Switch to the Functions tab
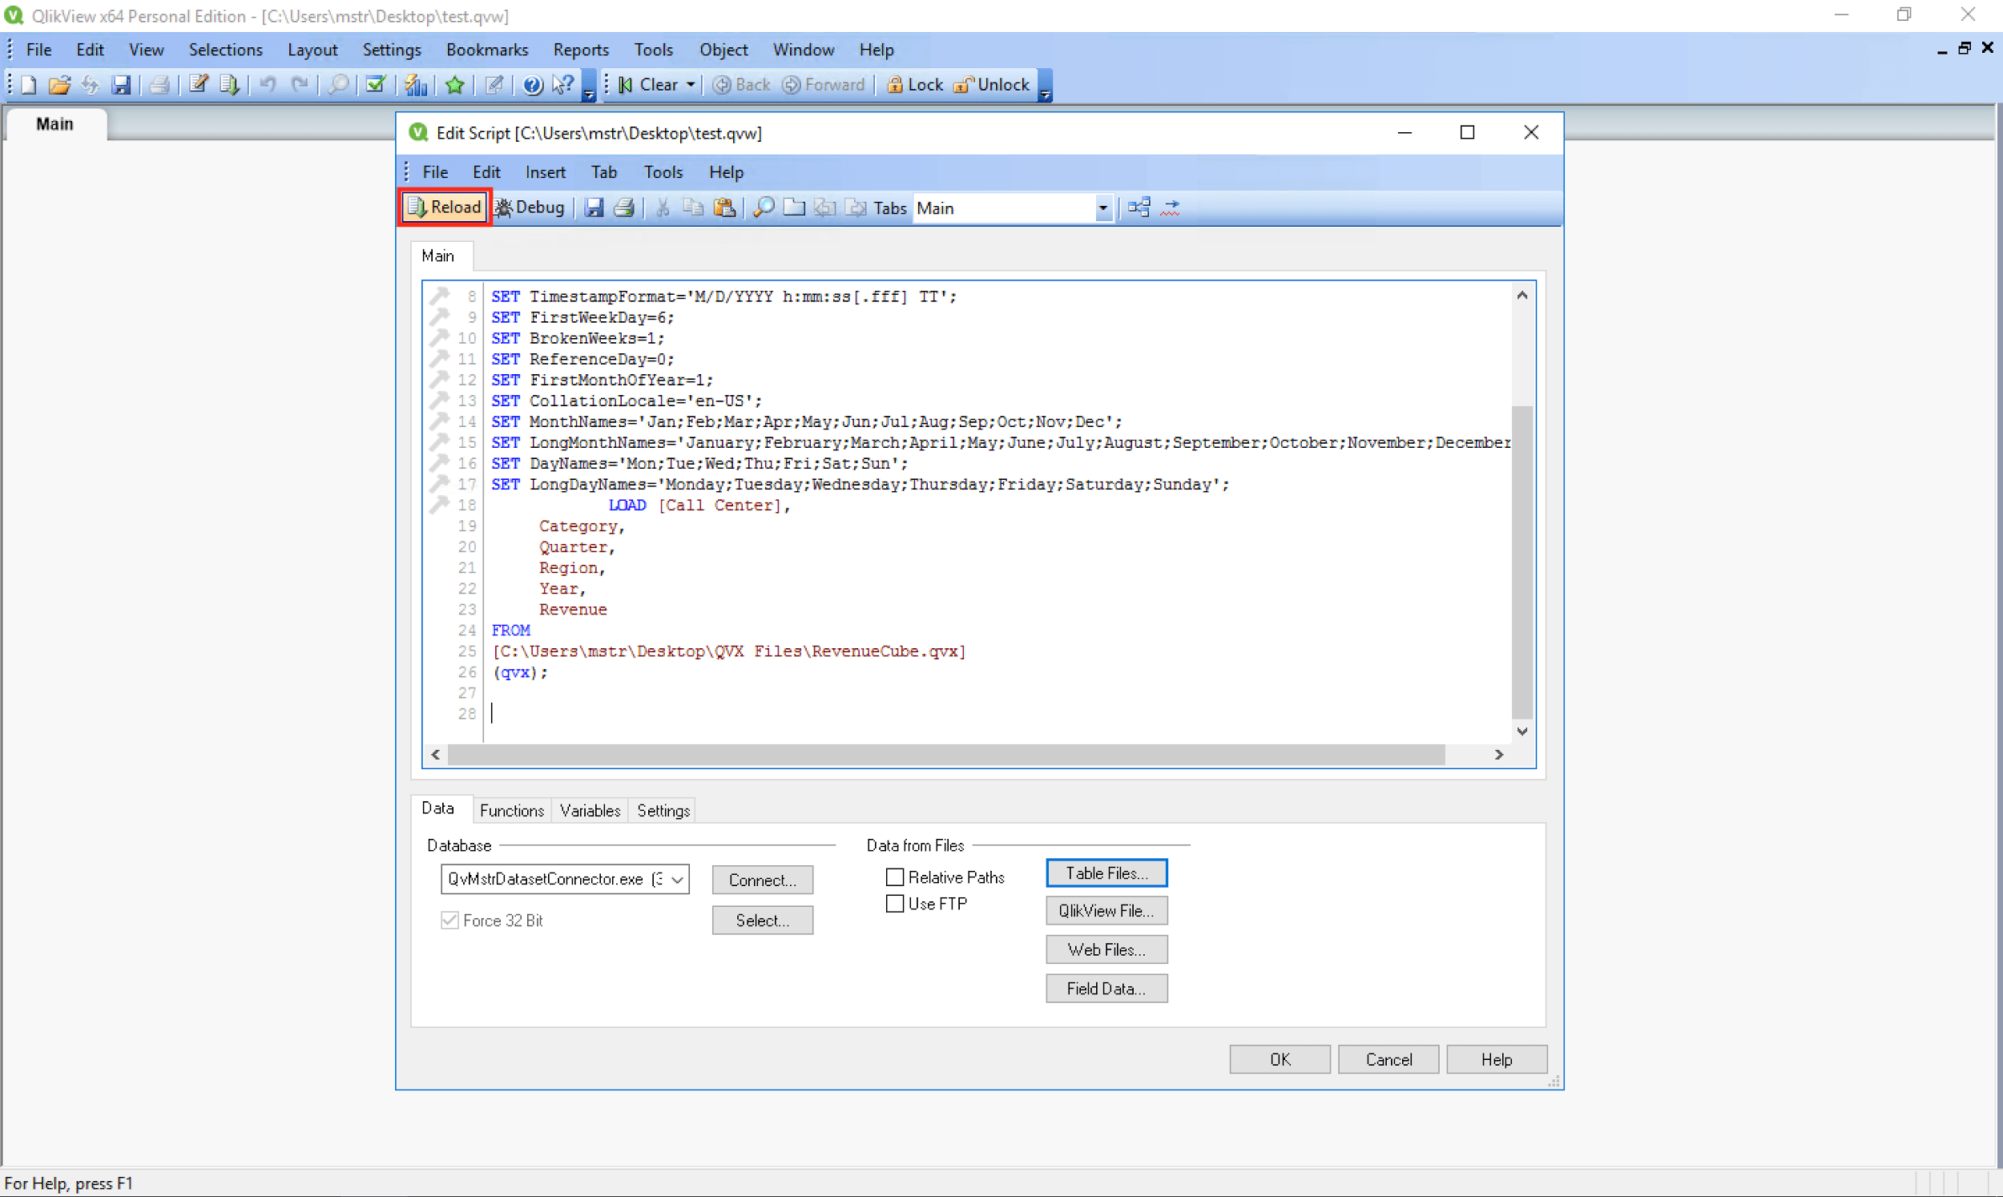 pos(511,810)
